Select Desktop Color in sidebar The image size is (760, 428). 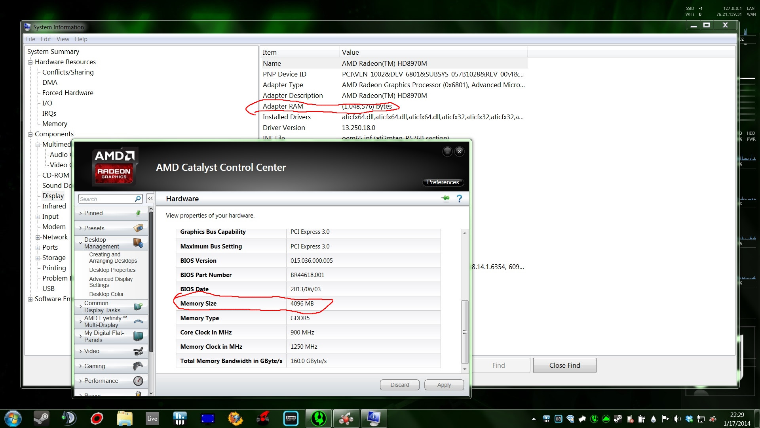(106, 294)
